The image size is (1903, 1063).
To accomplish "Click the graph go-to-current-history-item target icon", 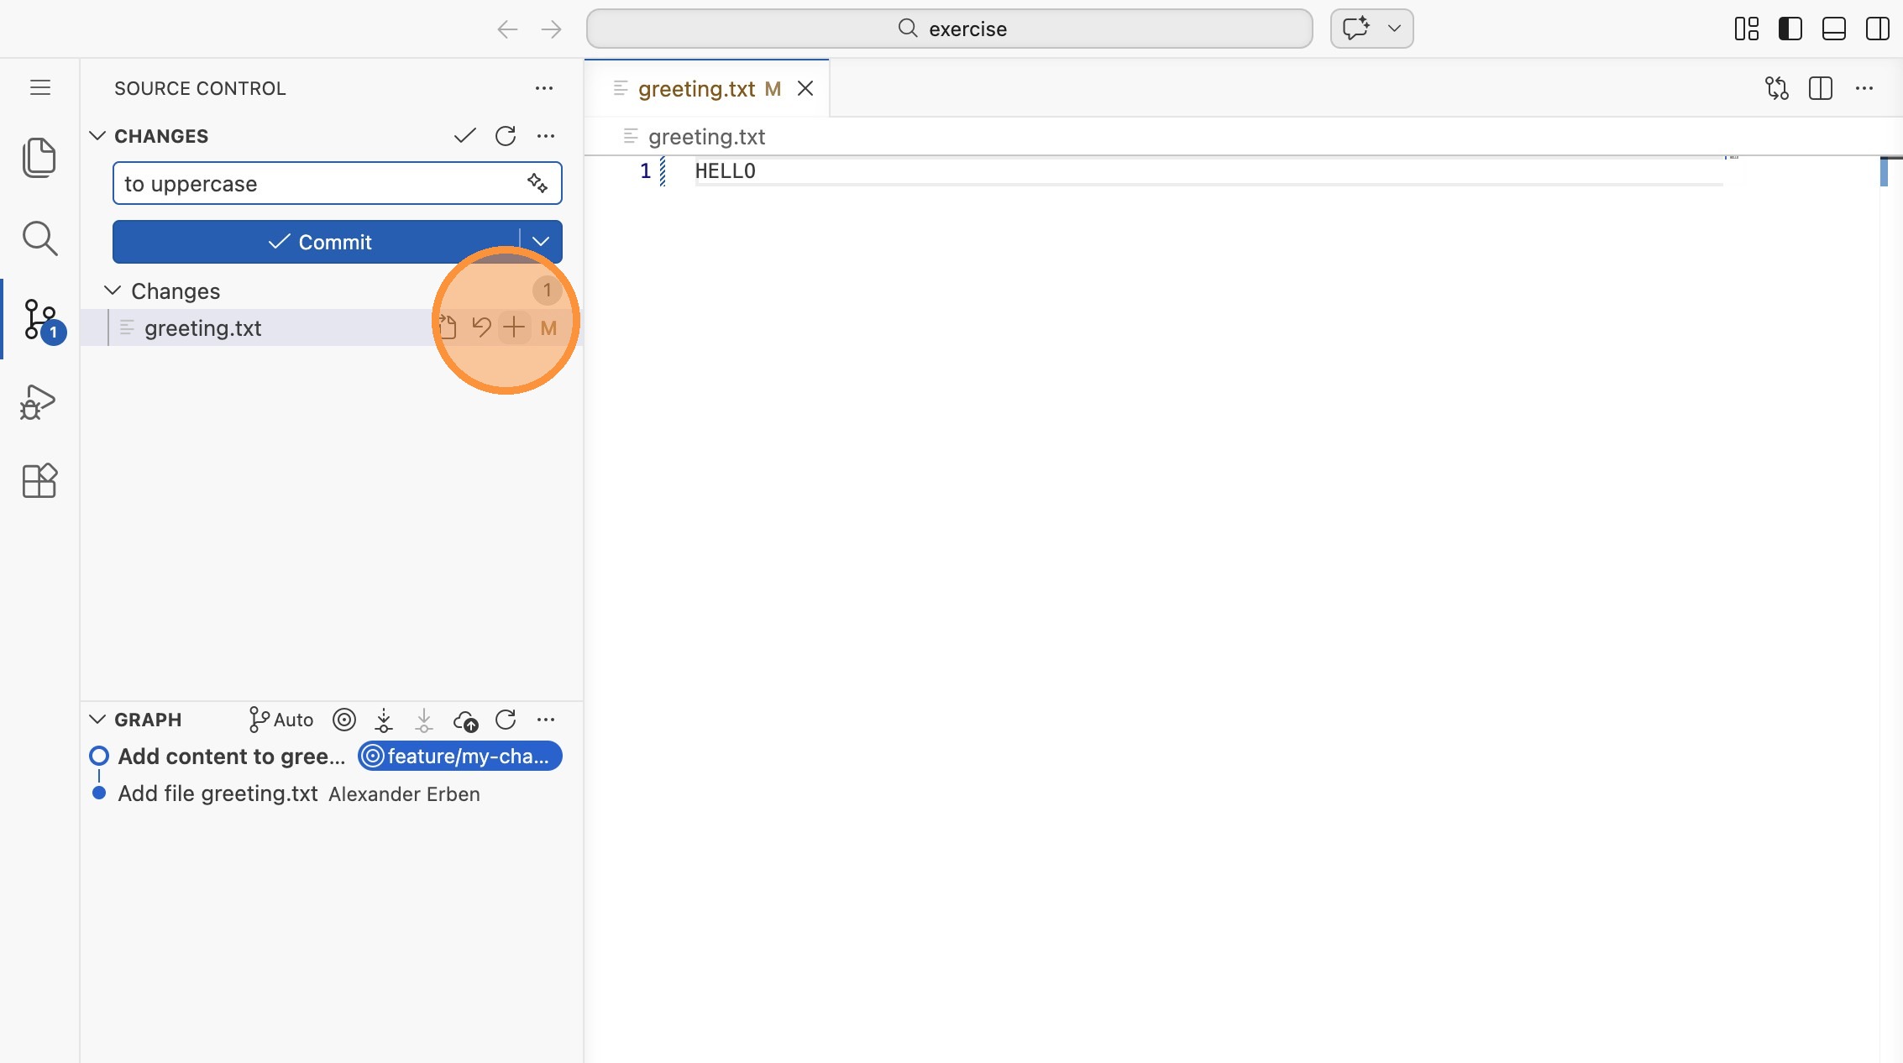I will [x=344, y=720].
